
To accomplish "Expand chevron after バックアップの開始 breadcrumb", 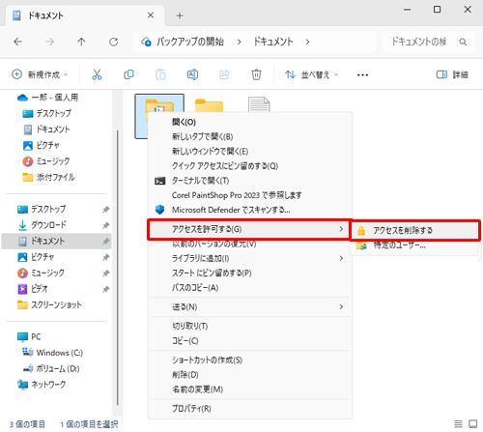I will point(239,42).
